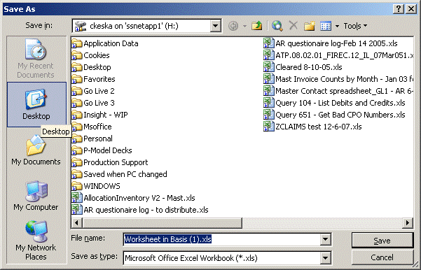
Task: Click the Save button
Action: point(382,241)
